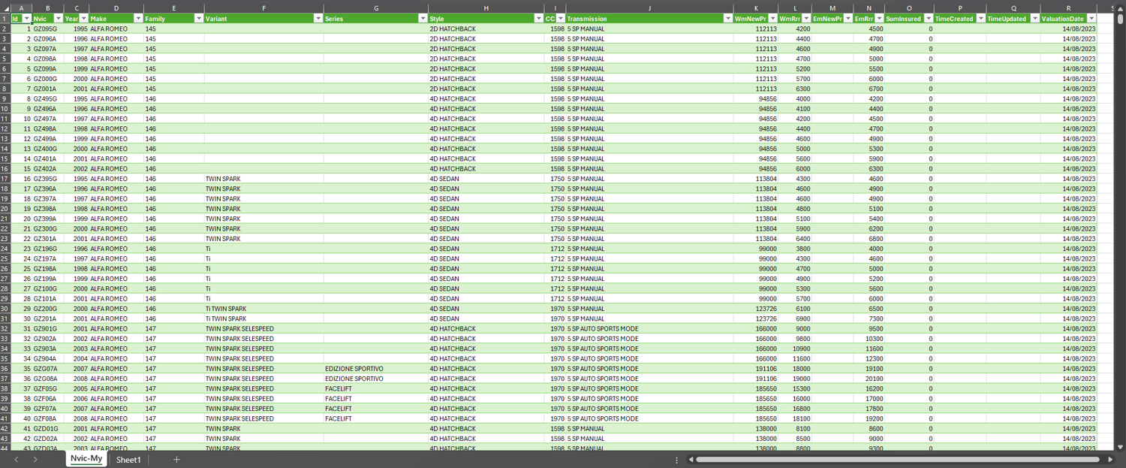Open the WmNewPr column filter dropdown
Image resolution: width=1126 pixels, height=468 pixels.
[772, 18]
